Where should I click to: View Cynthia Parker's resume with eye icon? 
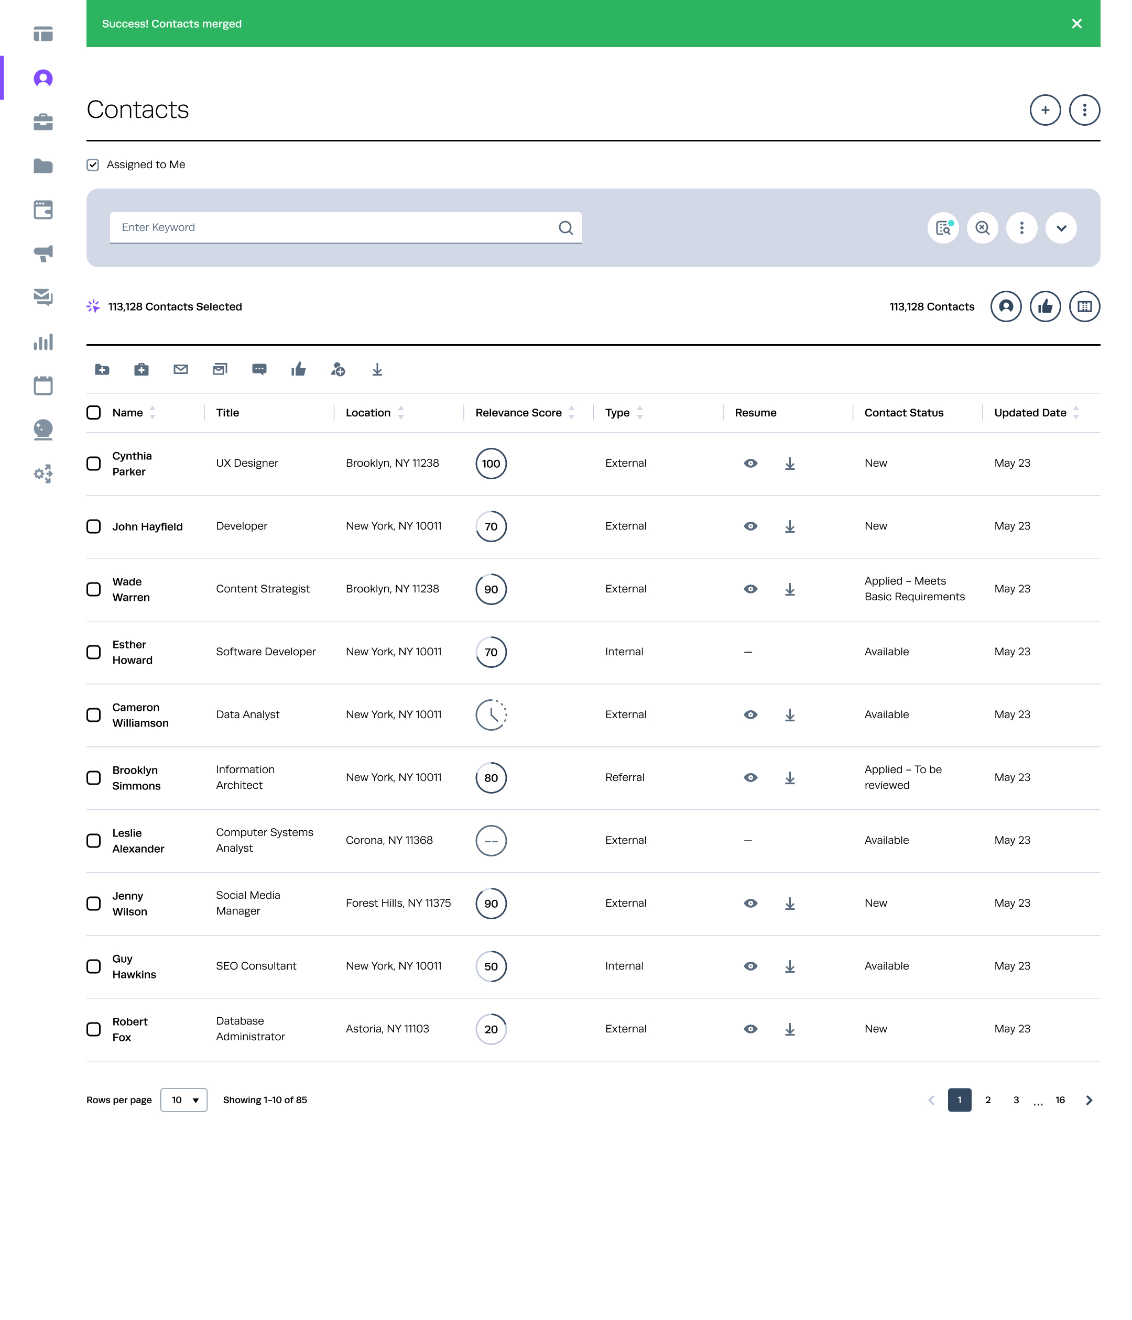pos(750,463)
